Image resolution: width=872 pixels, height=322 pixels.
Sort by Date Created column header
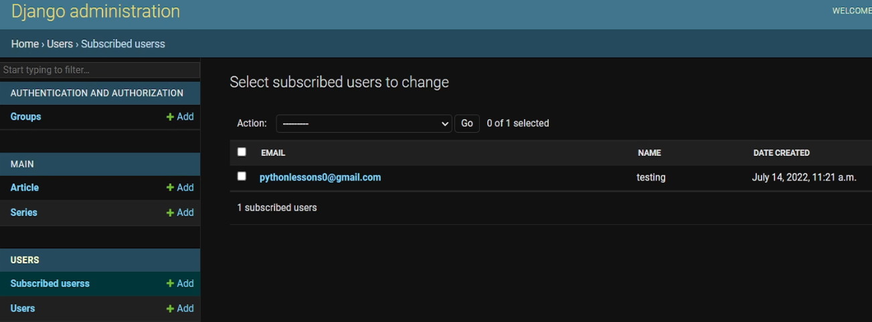click(781, 153)
